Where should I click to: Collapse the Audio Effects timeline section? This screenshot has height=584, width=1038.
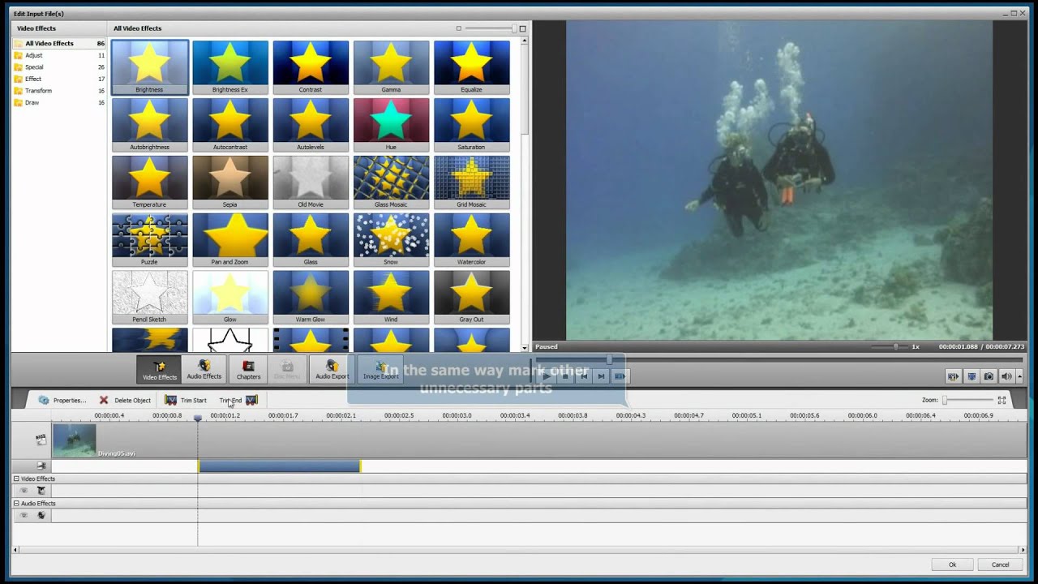16,504
